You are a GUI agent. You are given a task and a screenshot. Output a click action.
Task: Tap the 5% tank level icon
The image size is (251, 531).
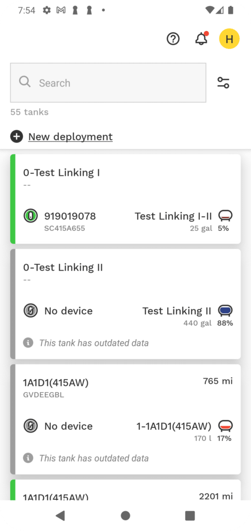(225, 215)
